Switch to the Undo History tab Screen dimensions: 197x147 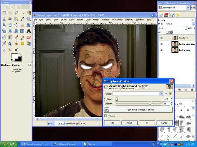point(177,15)
